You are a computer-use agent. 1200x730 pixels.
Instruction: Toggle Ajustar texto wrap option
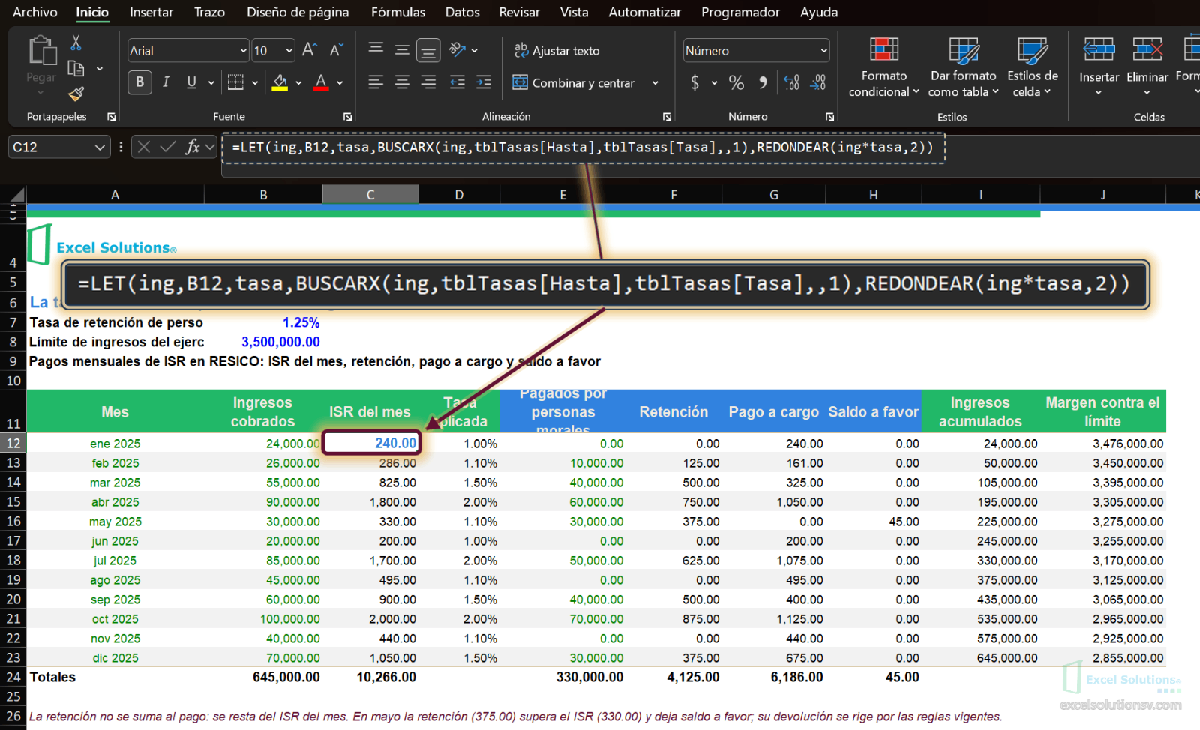[x=557, y=50]
